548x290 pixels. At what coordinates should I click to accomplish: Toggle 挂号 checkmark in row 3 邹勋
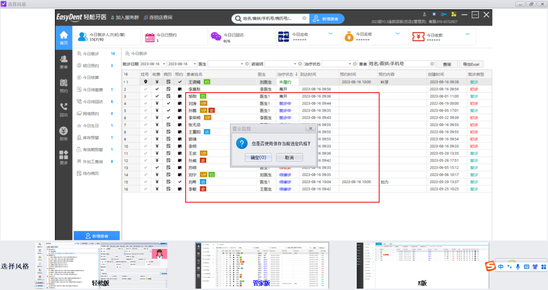(146, 96)
